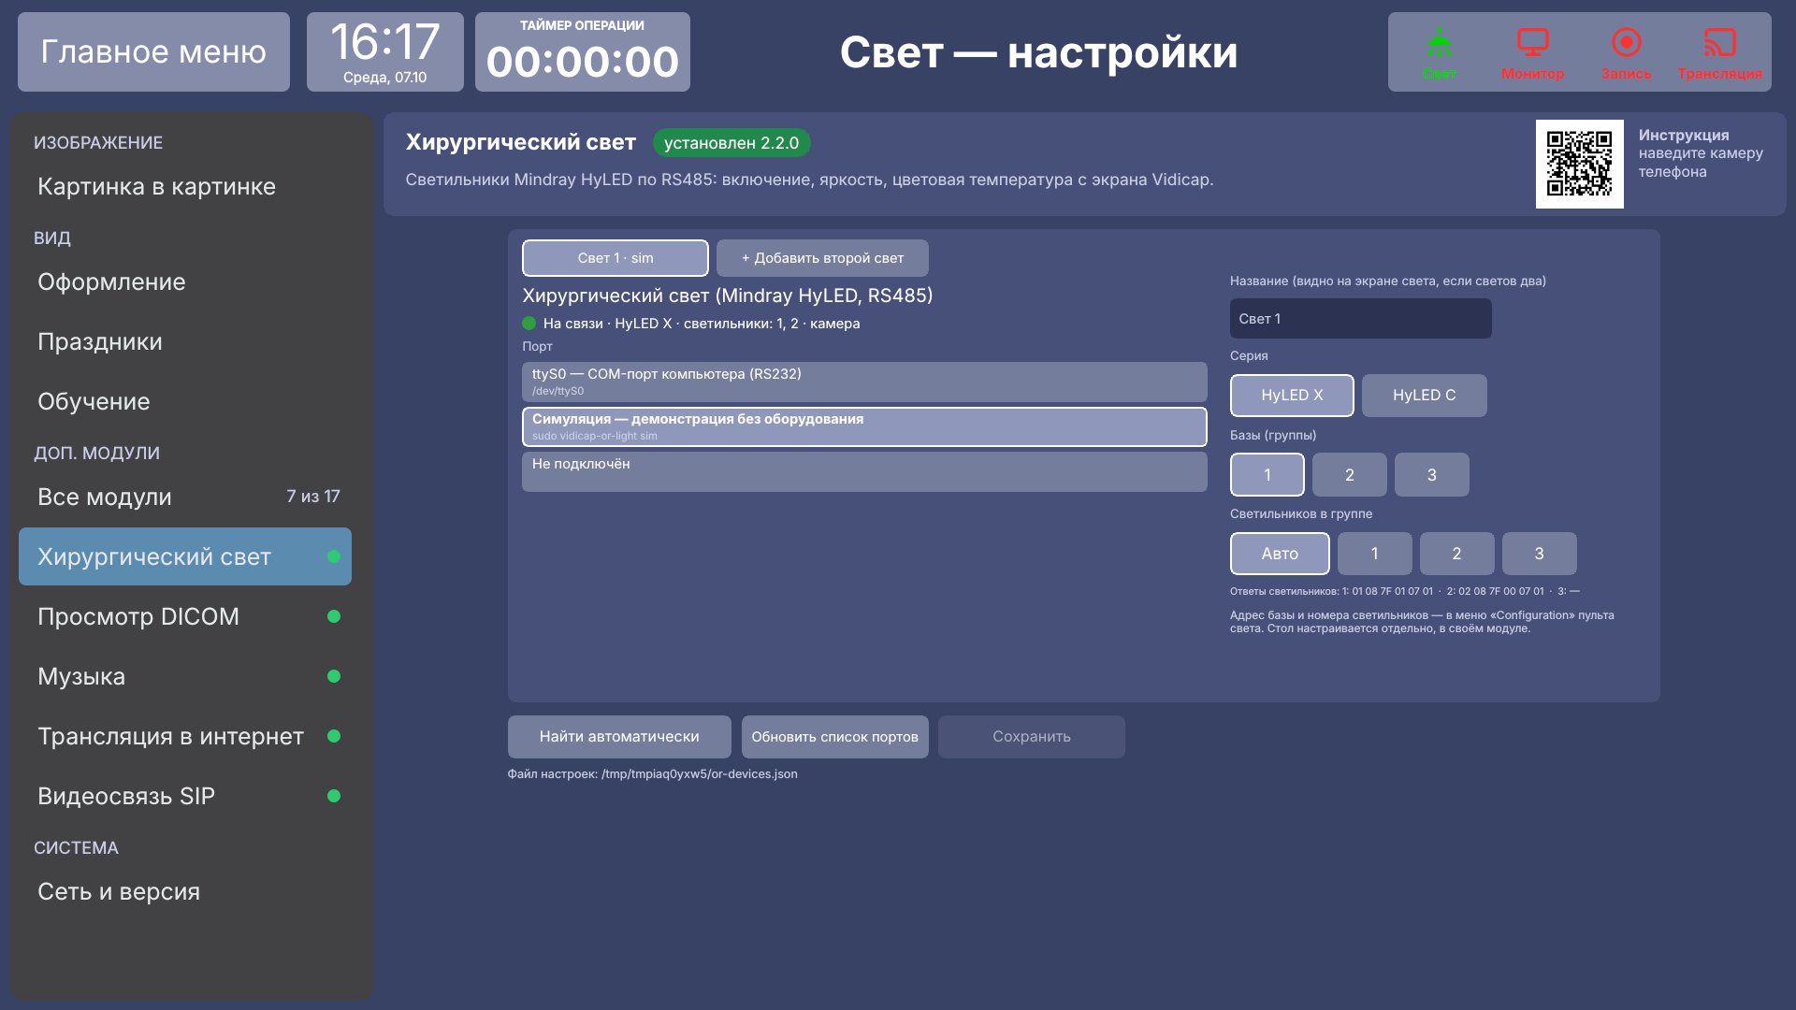The image size is (1796, 1010).
Task: Click the установлен 2.2.0 badge
Action: (x=731, y=143)
